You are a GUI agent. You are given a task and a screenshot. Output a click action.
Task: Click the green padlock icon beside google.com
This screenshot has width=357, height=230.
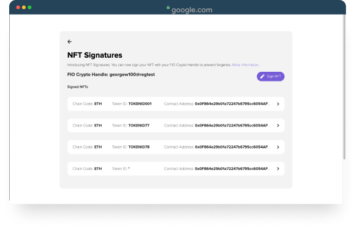168,7
